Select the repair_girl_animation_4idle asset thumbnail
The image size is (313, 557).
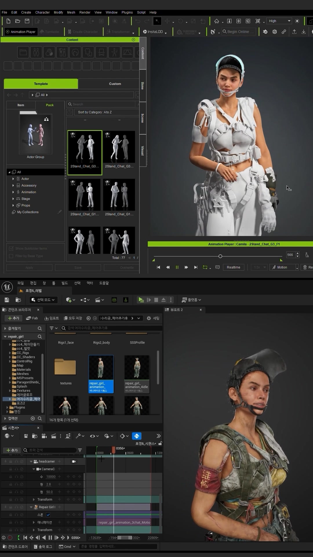(x=137, y=374)
